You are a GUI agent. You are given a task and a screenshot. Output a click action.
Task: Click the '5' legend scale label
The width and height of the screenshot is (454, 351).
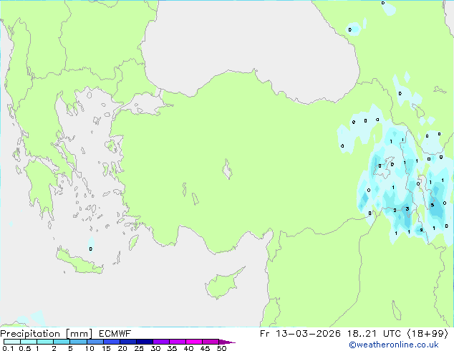coord(70,348)
